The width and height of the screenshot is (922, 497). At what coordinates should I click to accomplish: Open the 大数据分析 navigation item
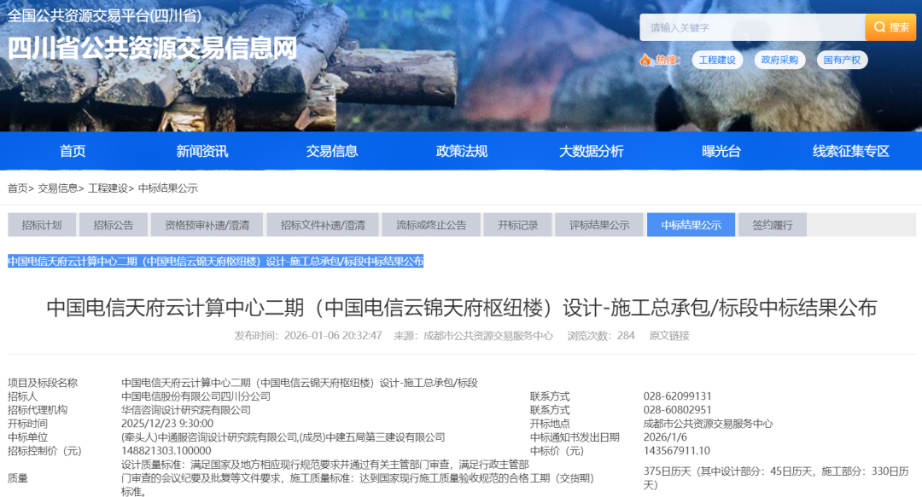click(x=591, y=151)
